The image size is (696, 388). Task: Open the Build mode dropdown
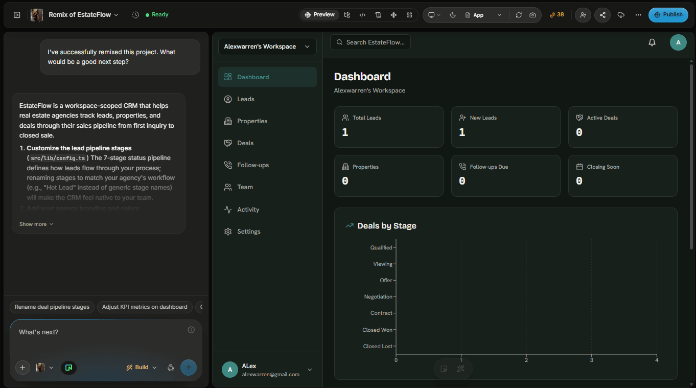point(142,368)
